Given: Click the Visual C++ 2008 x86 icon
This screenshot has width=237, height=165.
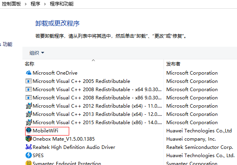Looking at the screenshot, I should click(29, 98).
